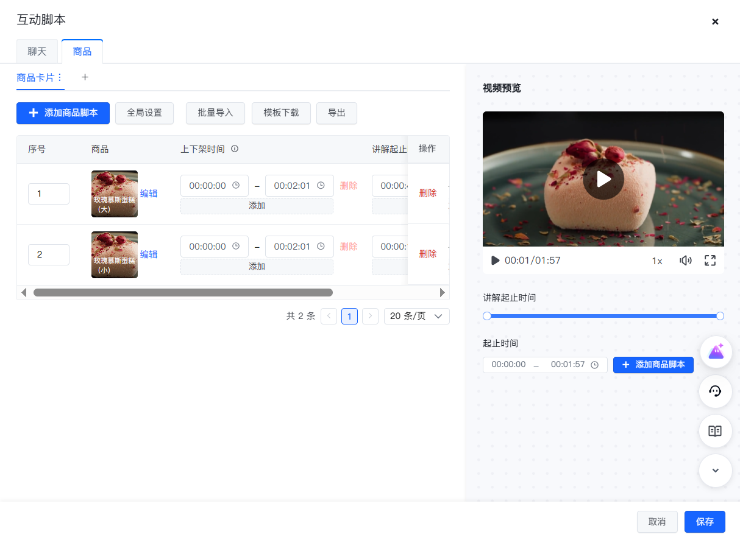Click 保存 to save the script

click(705, 522)
